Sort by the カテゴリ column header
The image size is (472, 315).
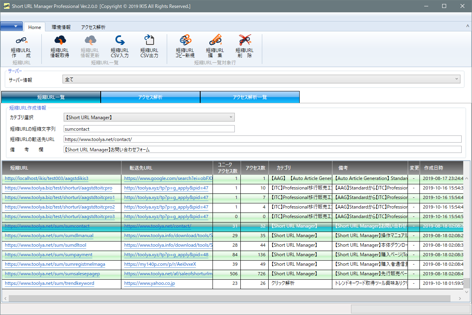pos(300,168)
